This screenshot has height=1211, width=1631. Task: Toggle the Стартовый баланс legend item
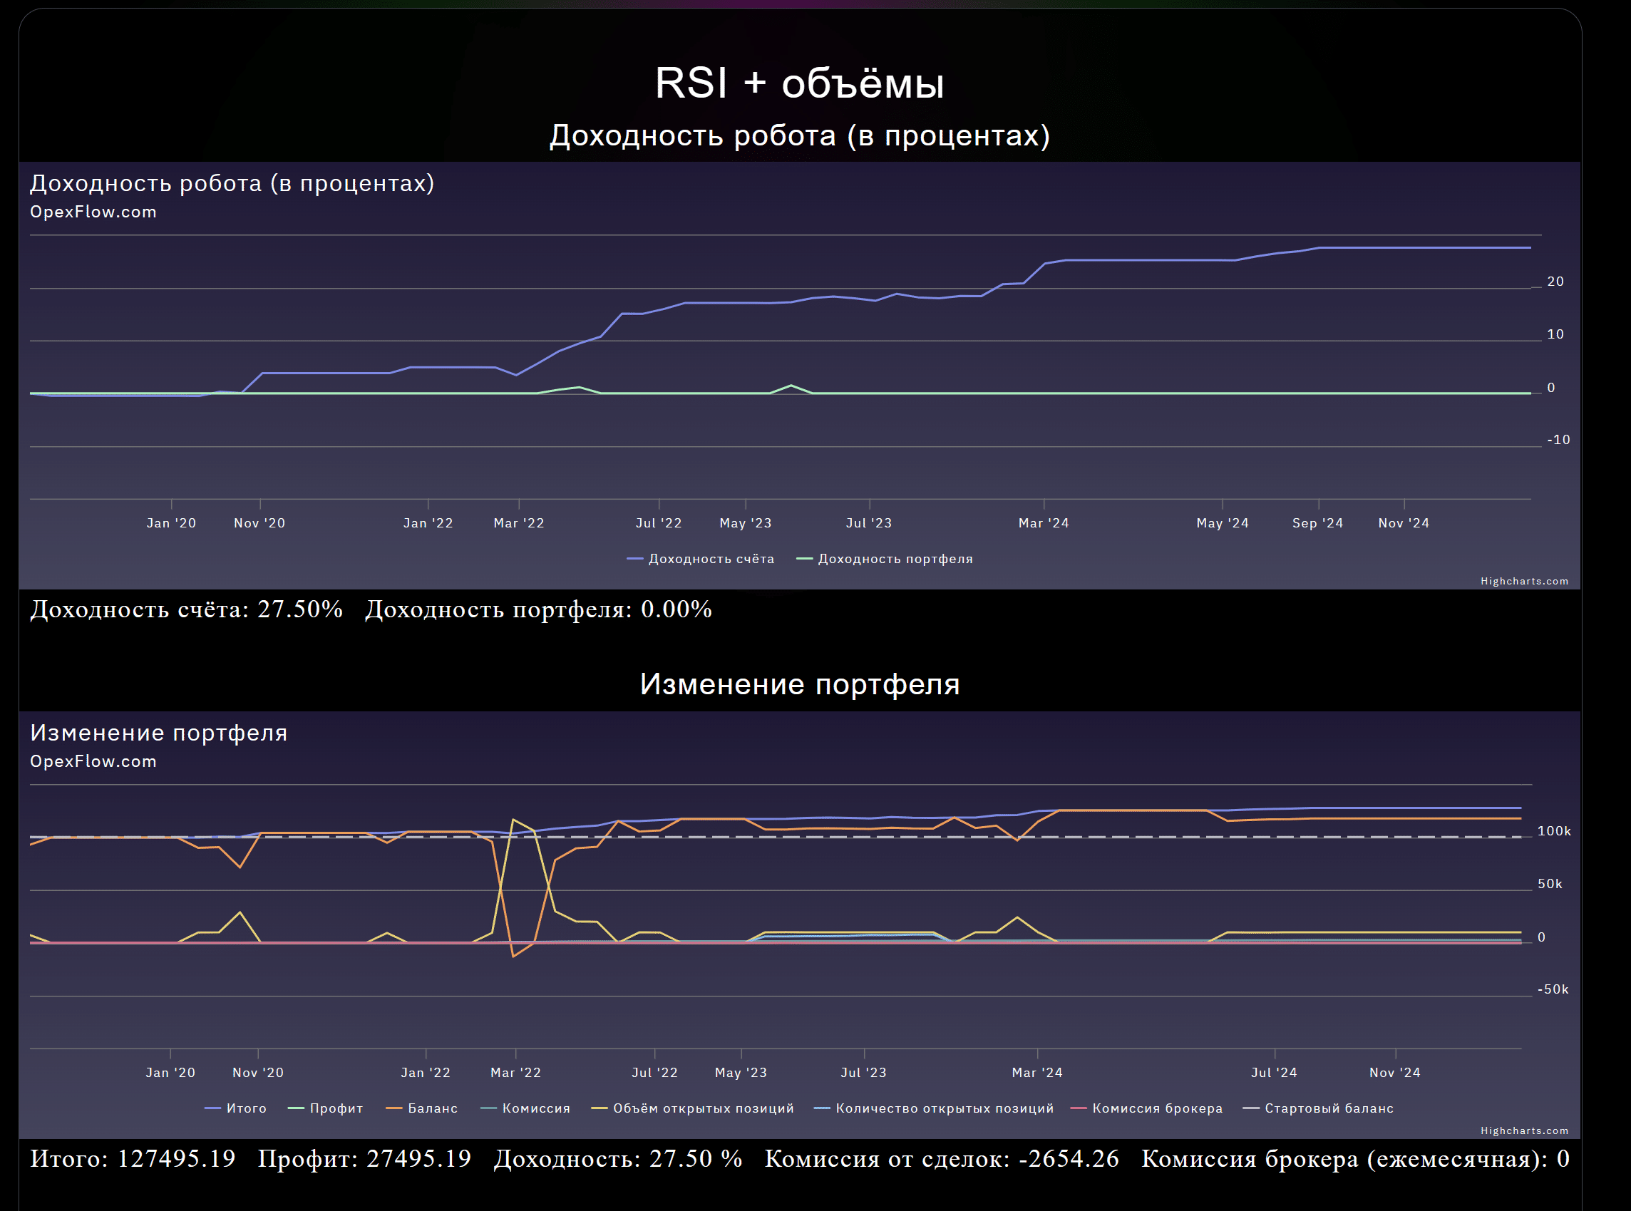[1319, 1108]
